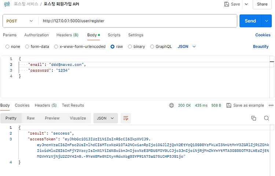This screenshot has width=275, height=176.
Task: Open the Headers (8) request tab
Action: [67, 35]
